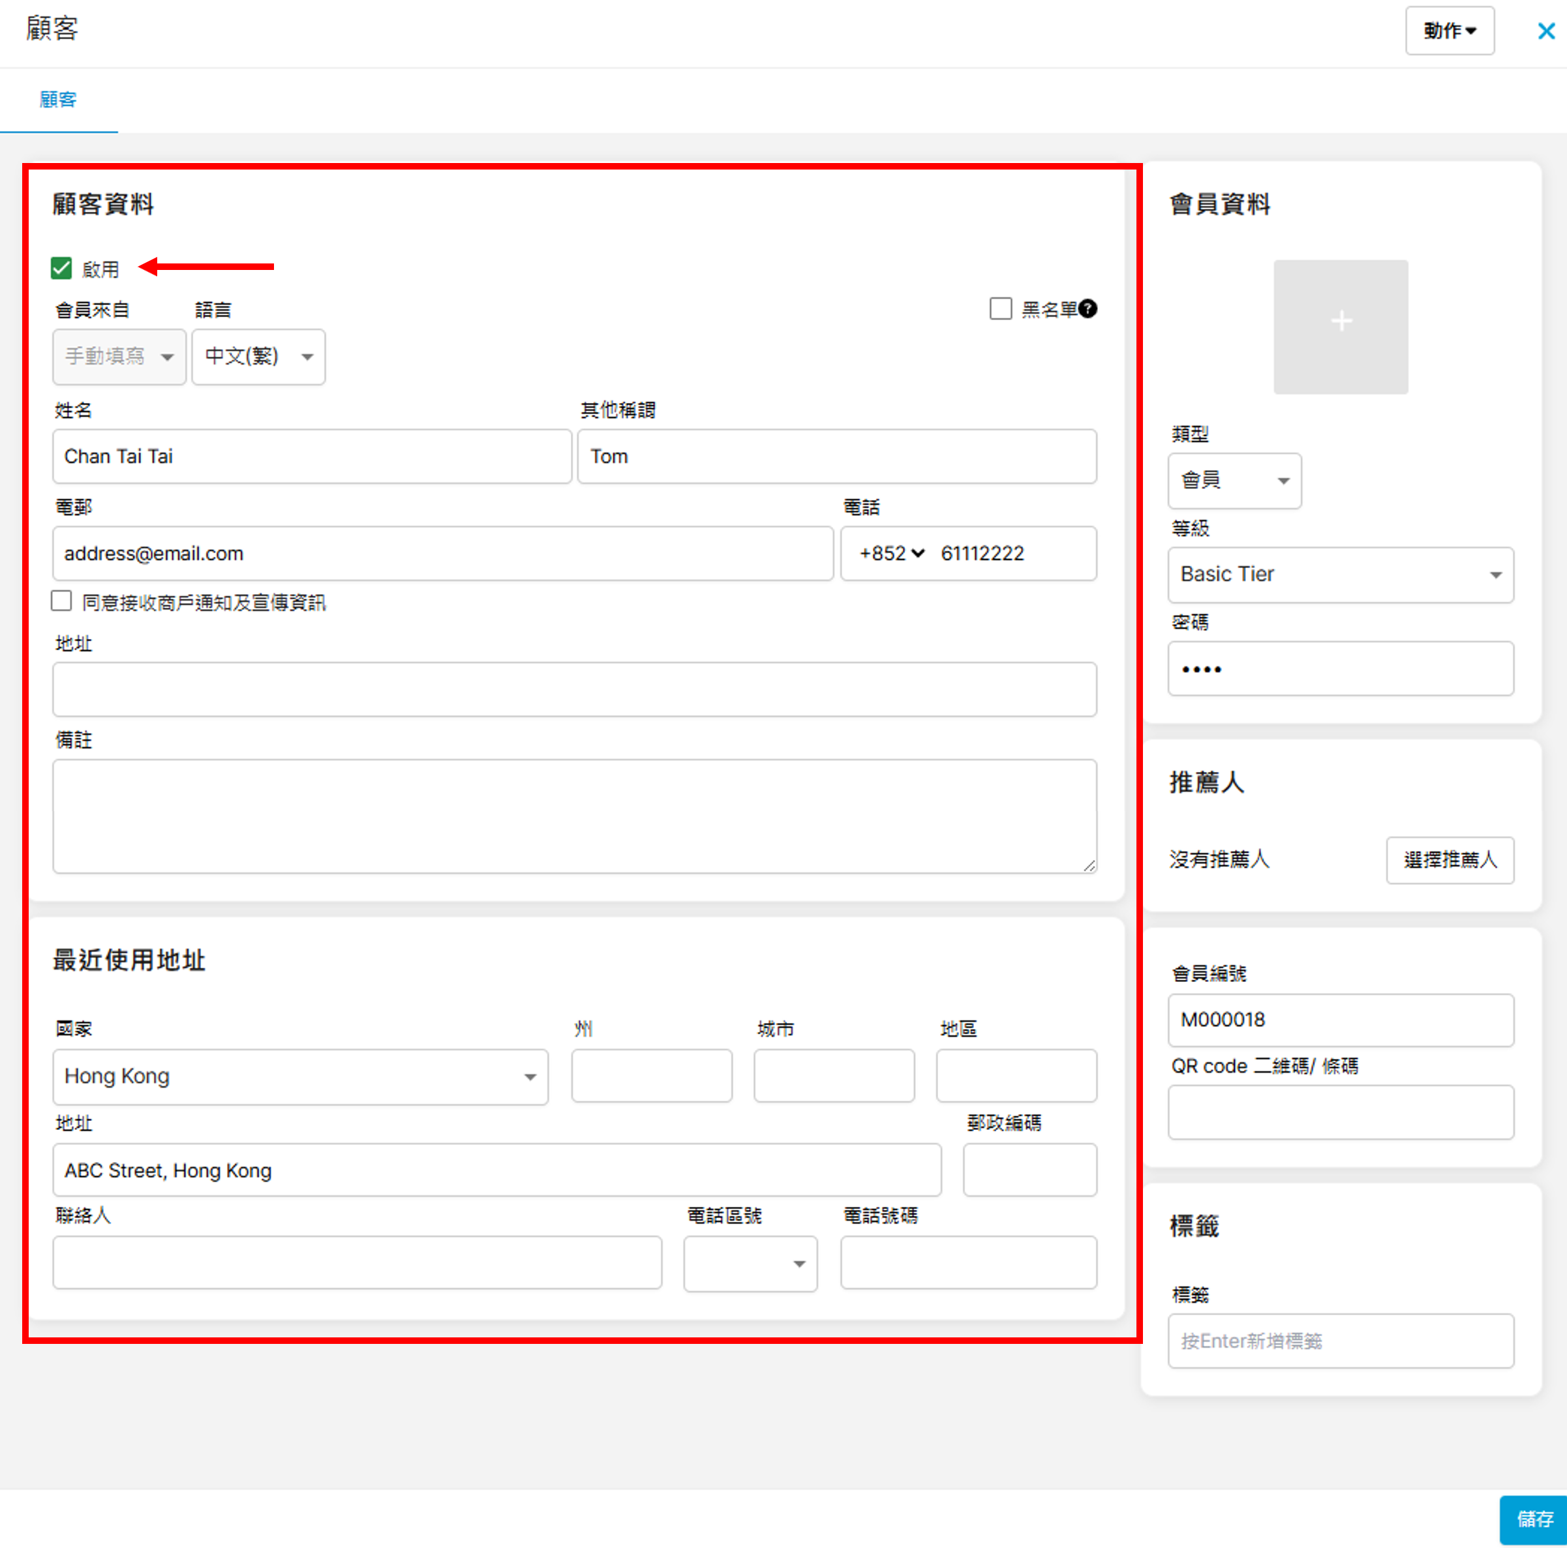Click the 儲存 save button
1567x1548 pixels.
1533,1519
